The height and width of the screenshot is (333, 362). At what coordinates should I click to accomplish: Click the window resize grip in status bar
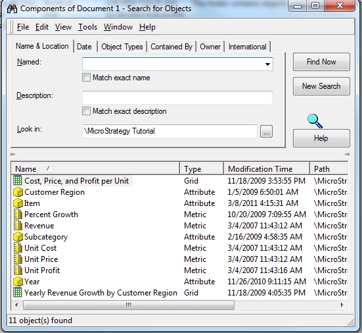(x=350, y=322)
